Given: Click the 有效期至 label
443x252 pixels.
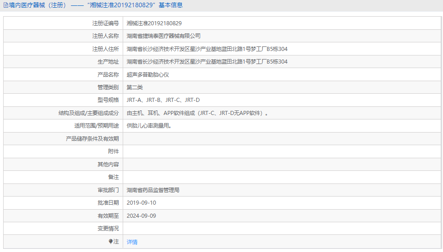Looking at the screenshot, I should (x=108, y=215).
